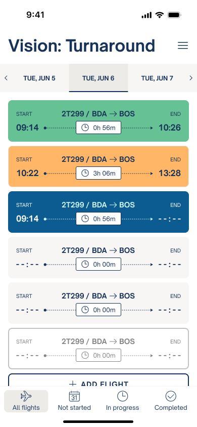Click clock icon in green flight card
This screenshot has height=427, width=197.
pyautogui.click(x=85, y=127)
